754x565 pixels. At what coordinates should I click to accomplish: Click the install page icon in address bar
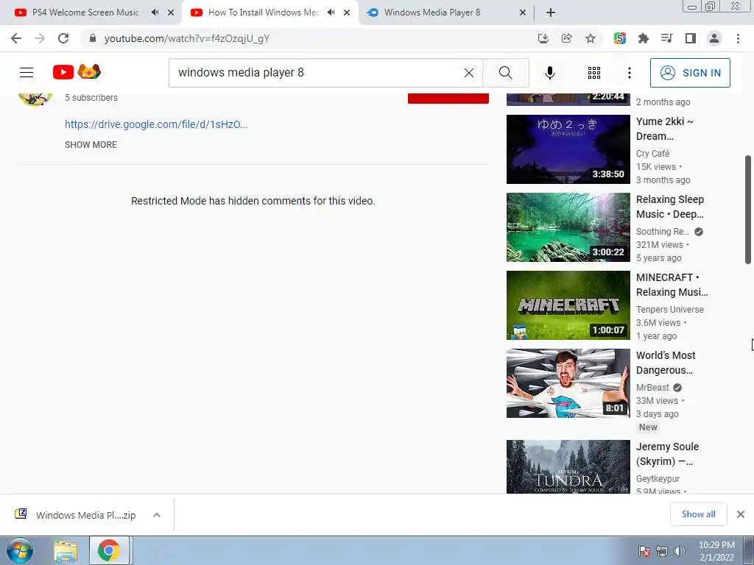pyautogui.click(x=543, y=38)
